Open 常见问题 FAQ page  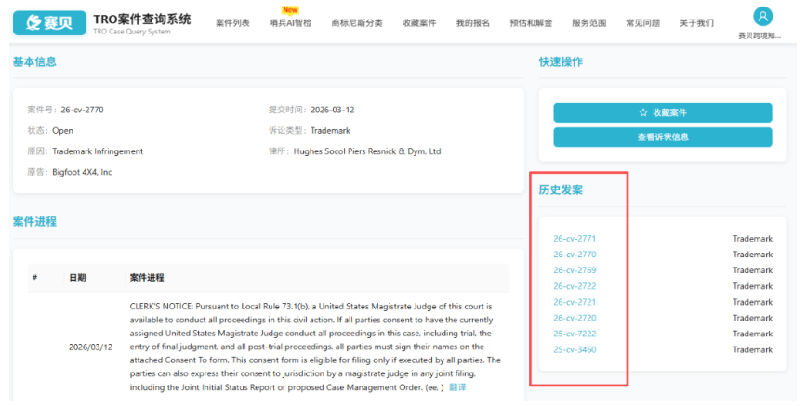pos(643,23)
